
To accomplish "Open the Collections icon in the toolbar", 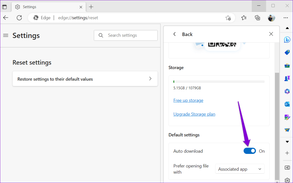I will coord(257,18).
